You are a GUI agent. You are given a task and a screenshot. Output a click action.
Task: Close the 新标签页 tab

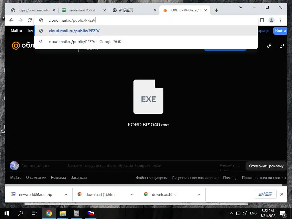[x=155, y=10]
